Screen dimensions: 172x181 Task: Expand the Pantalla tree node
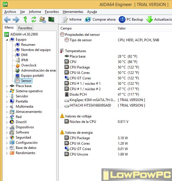7,102
